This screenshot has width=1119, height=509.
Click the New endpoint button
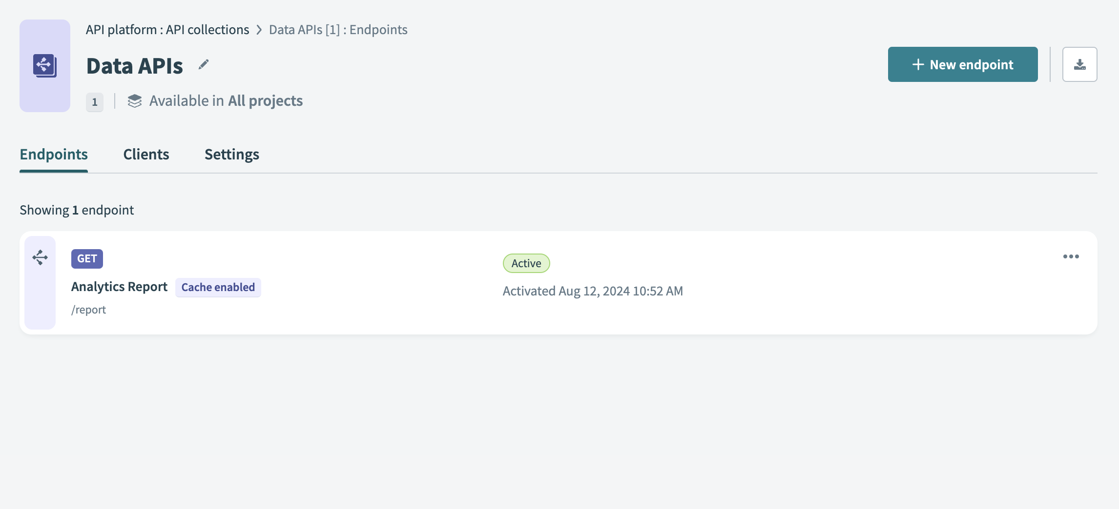coord(962,64)
